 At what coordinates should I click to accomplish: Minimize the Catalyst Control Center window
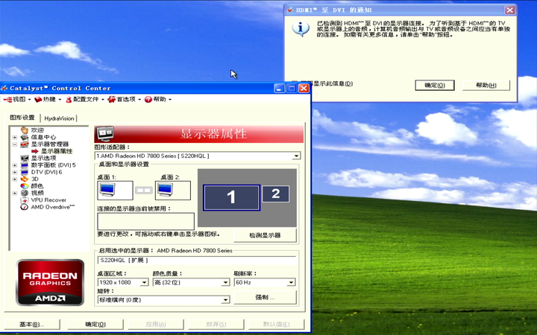click(x=280, y=89)
